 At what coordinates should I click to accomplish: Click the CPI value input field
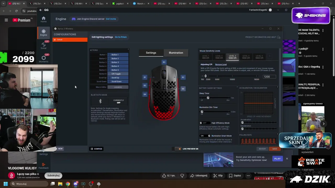point(269,77)
